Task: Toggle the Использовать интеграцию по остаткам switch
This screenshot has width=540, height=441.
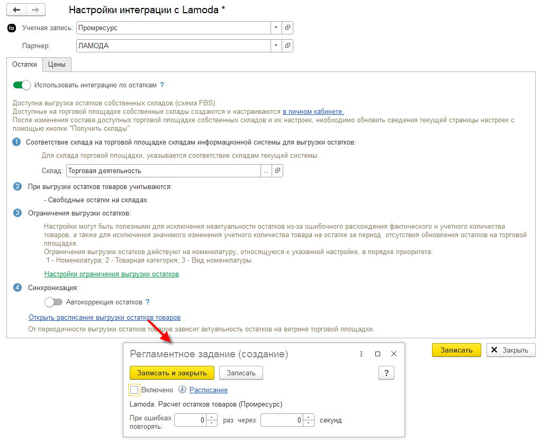Action: [22, 85]
